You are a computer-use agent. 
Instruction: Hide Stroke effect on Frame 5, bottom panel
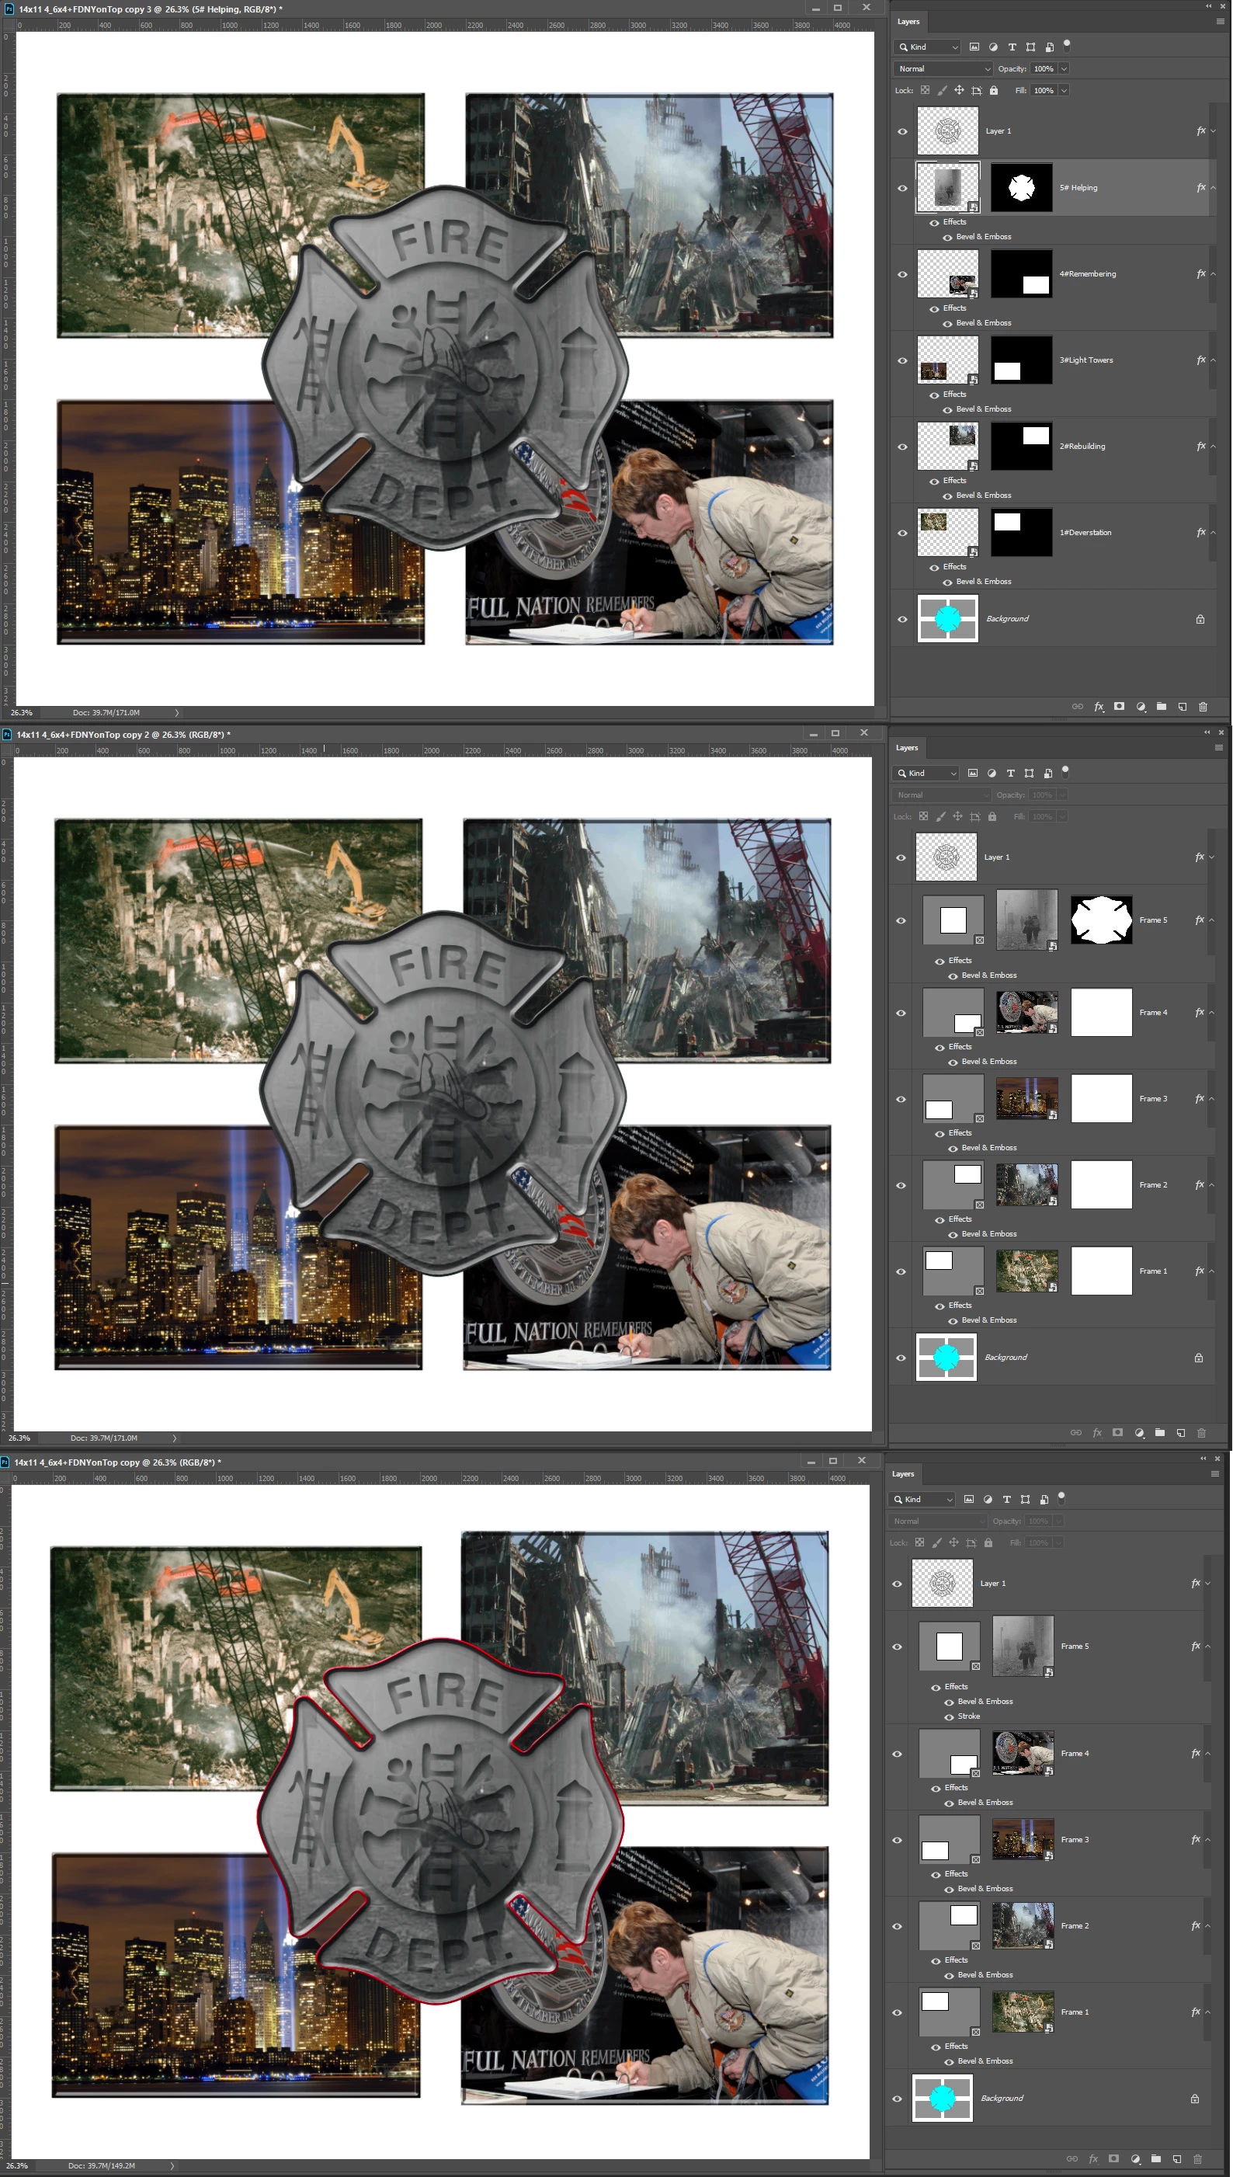(949, 1717)
